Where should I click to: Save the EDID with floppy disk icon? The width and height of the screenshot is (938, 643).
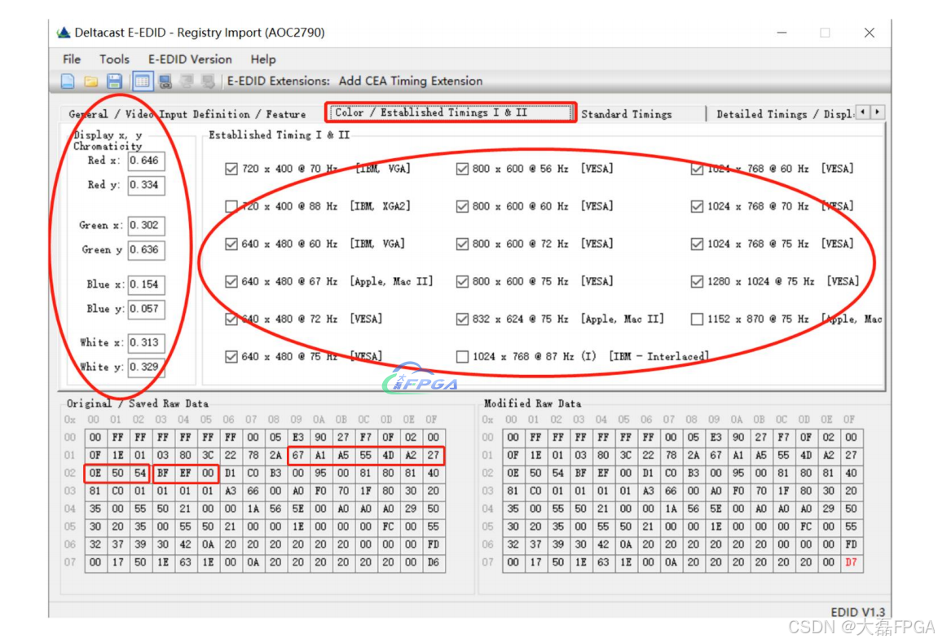[114, 81]
